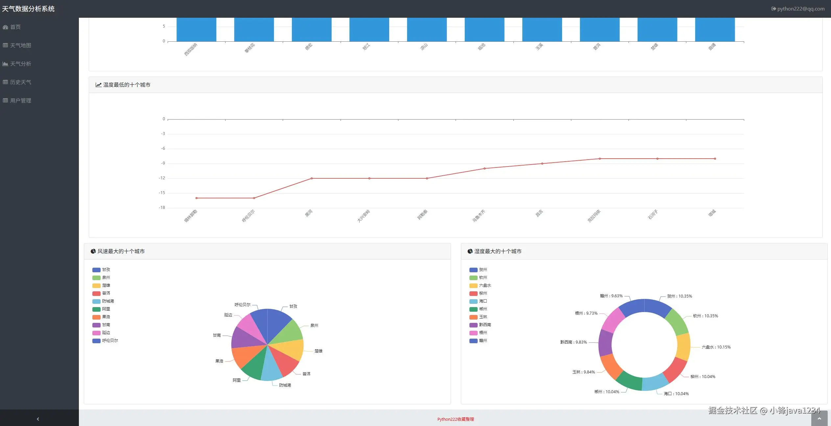Click the dashboard icon next to 首页
831x426 pixels.
point(5,27)
